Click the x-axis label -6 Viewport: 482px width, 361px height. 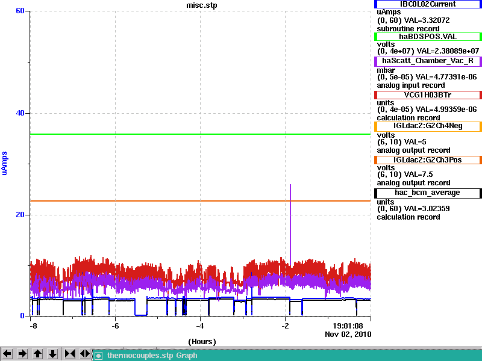coord(115,326)
